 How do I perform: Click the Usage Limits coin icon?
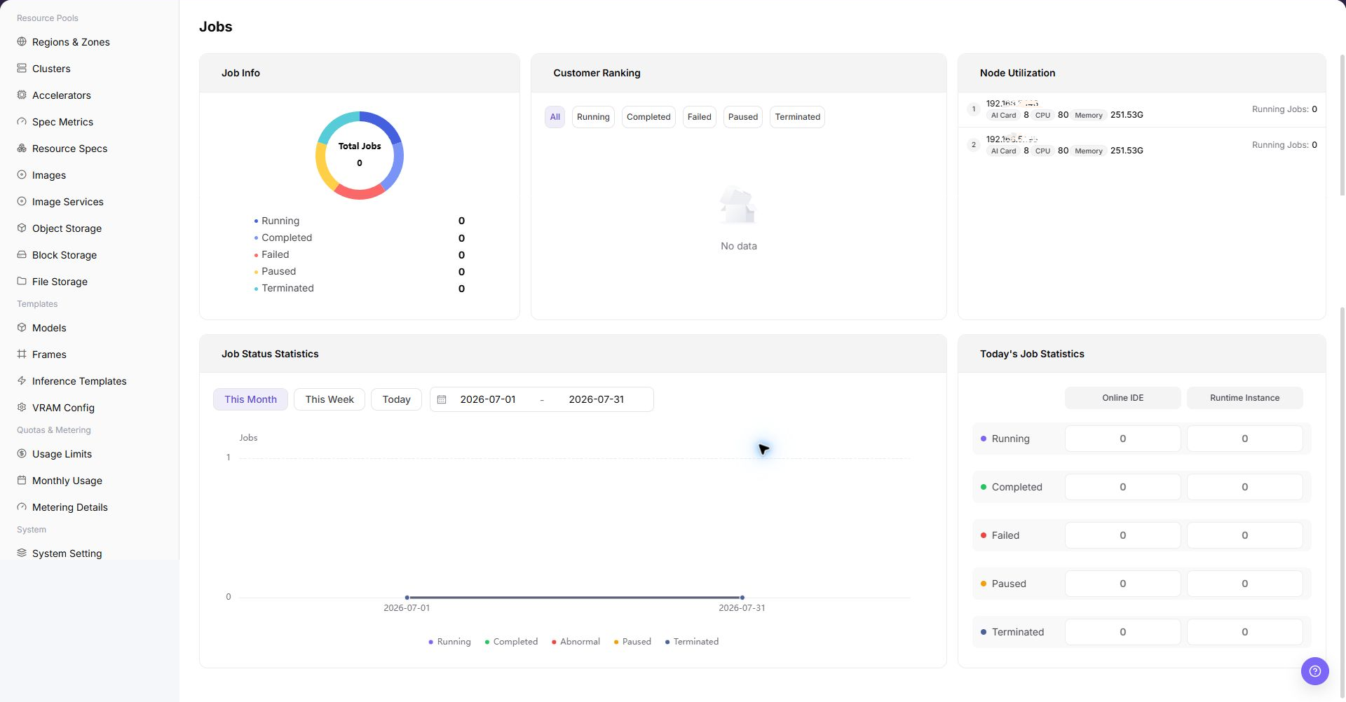(22, 454)
